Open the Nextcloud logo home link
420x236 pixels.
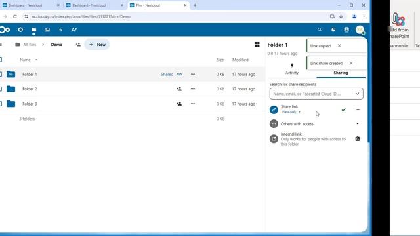5,29
